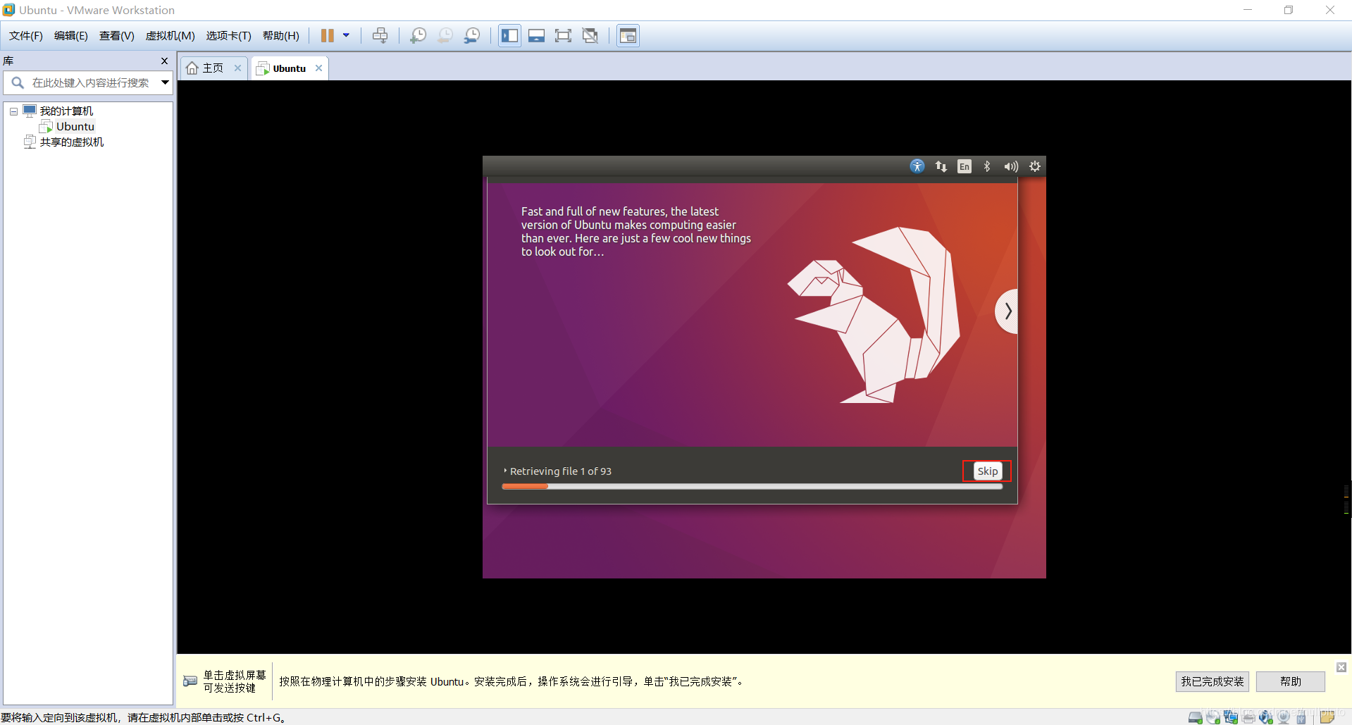1352x725 pixels.
Task: Open the 虚拟机(M) menu
Action: click(170, 36)
